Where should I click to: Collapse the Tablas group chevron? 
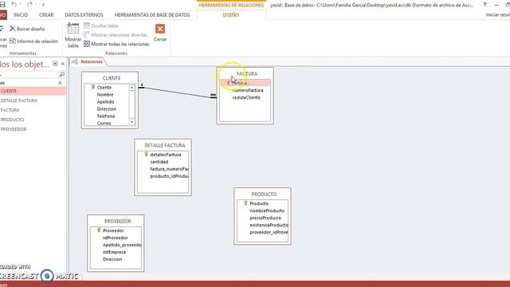click(x=60, y=83)
